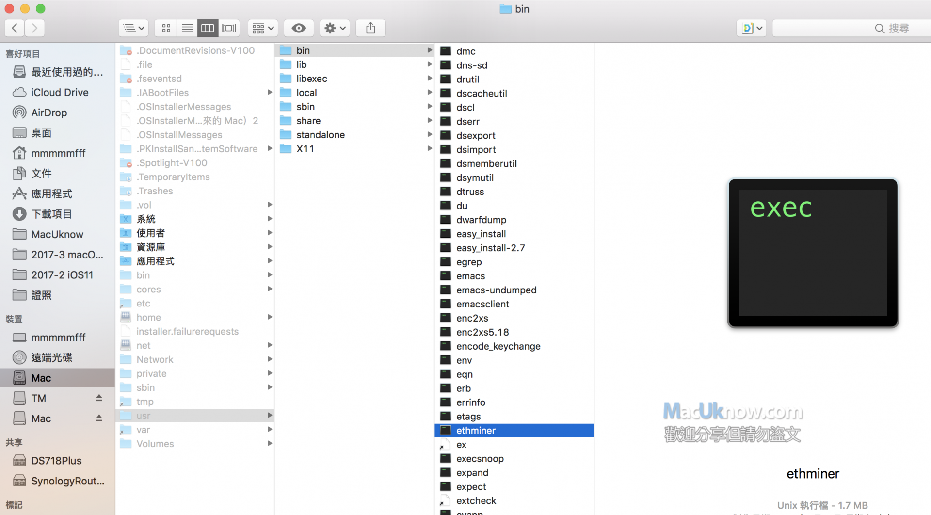Switch to list view mode
The height and width of the screenshot is (515, 931).
[187, 28]
